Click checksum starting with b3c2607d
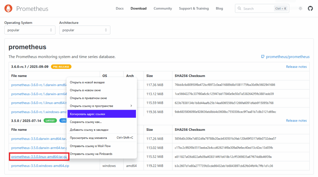318x177 pixels. tap(224, 166)
